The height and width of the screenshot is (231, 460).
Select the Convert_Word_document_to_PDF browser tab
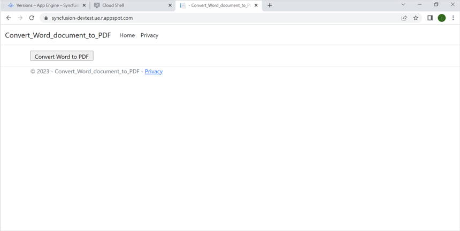pos(219,5)
